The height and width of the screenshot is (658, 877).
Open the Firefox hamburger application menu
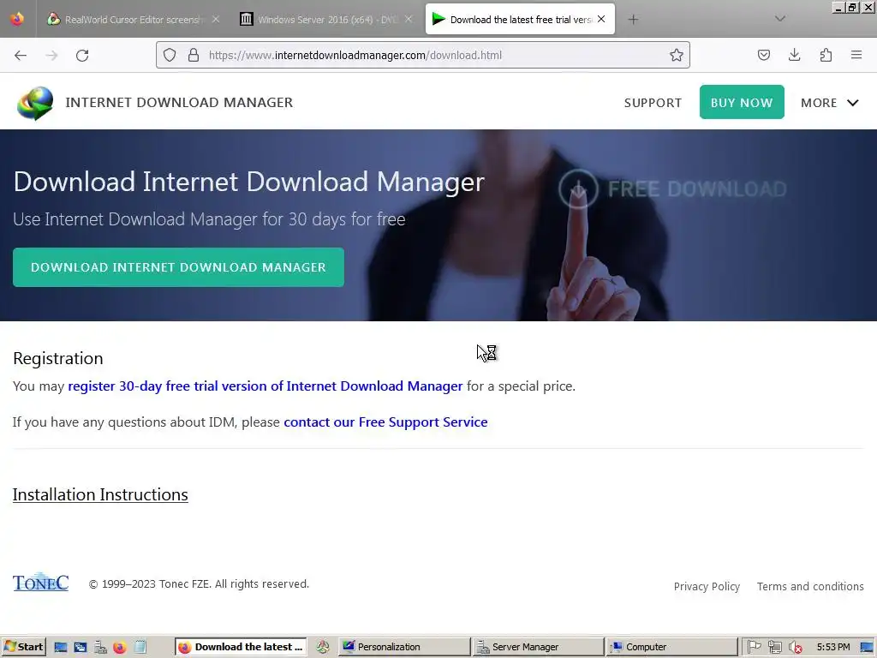pyautogui.click(x=856, y=55)
